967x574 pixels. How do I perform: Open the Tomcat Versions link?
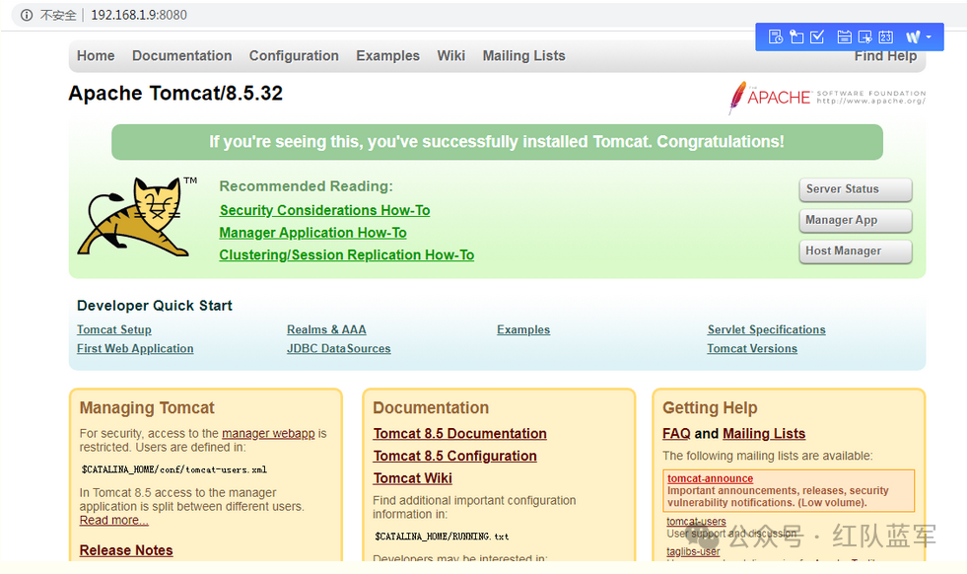coord(752,349)
